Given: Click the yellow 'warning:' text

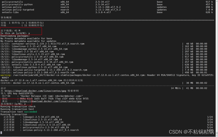Looking at the screenshot, I should pos(6,75).
